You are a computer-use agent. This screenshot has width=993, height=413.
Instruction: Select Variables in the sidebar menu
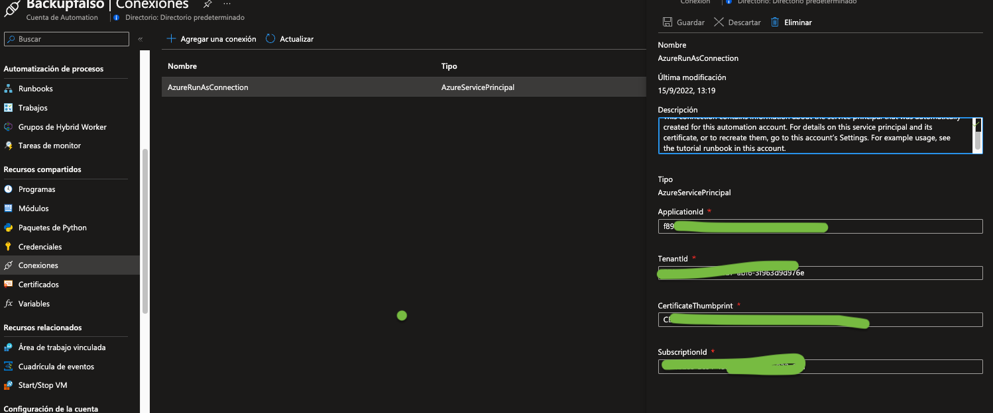34,304
